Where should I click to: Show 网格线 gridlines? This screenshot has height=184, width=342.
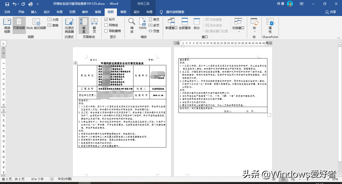(106, 25)
